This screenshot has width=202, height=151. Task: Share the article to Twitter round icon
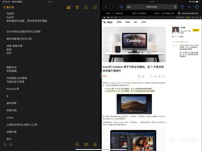(x=159, y=77)
